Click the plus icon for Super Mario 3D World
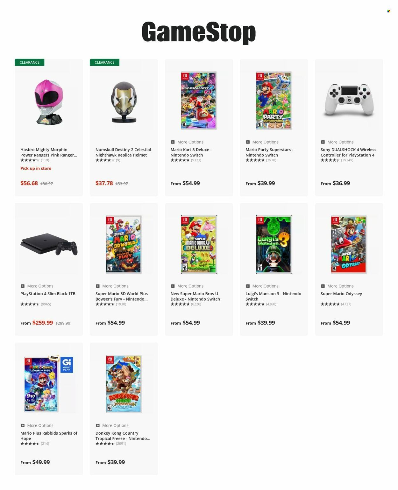The height and width of the screenshot is (490, 398). click(98, 286)
